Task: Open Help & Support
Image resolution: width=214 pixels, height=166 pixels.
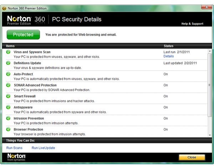Action: click(x=192, y=24)
